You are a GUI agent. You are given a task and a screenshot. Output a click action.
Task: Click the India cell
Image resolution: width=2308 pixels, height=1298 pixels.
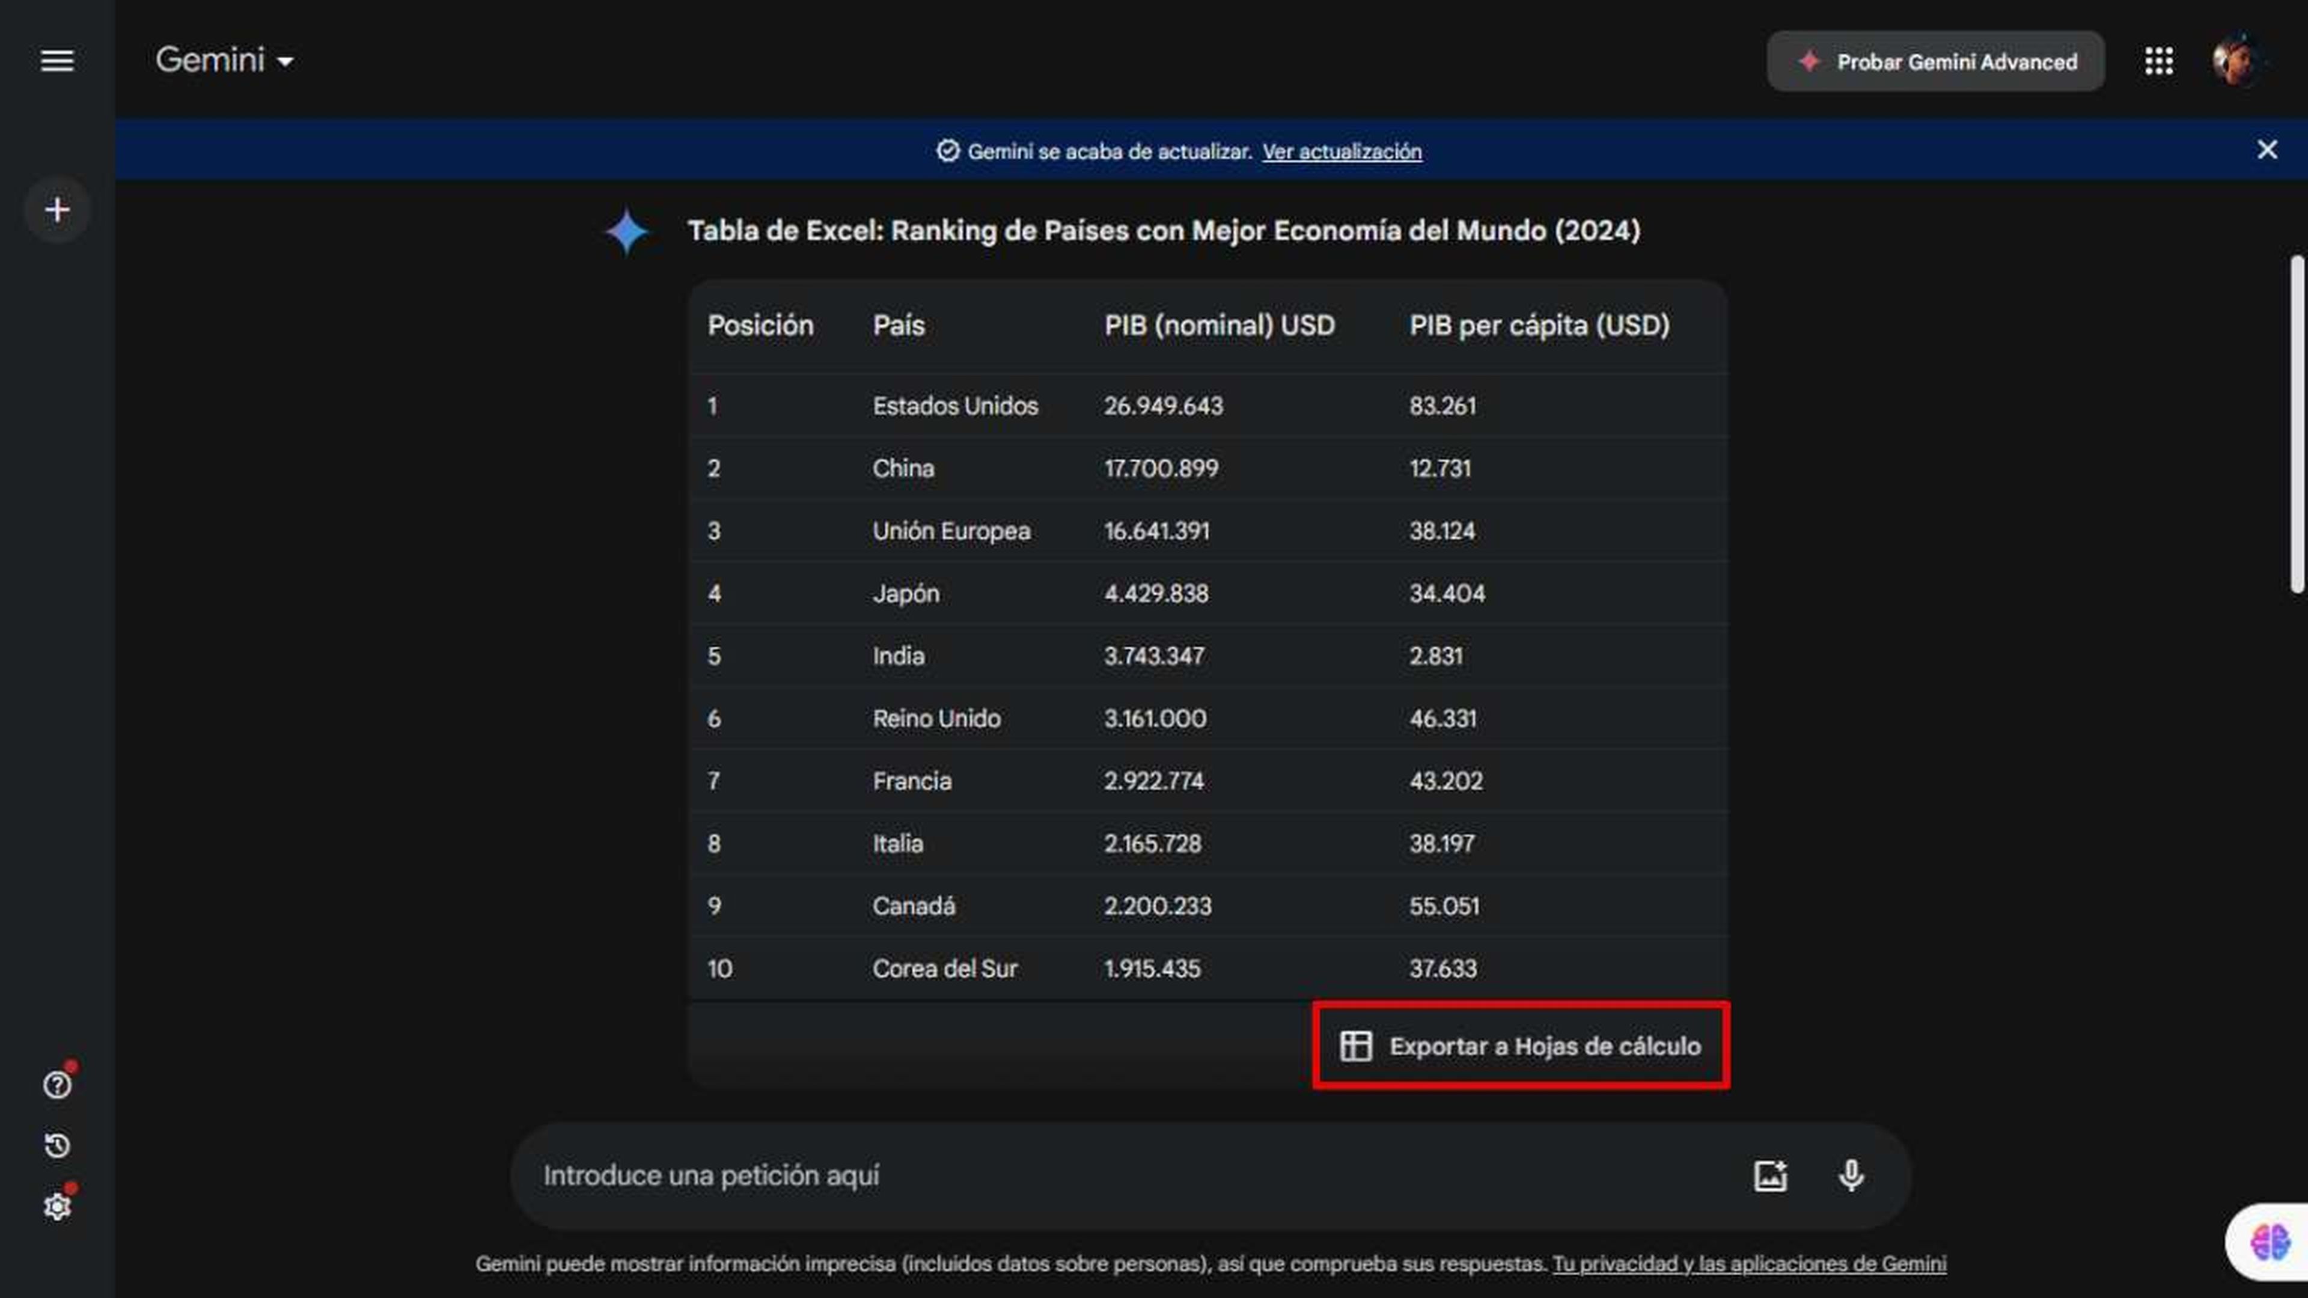(x=899, y=656)
